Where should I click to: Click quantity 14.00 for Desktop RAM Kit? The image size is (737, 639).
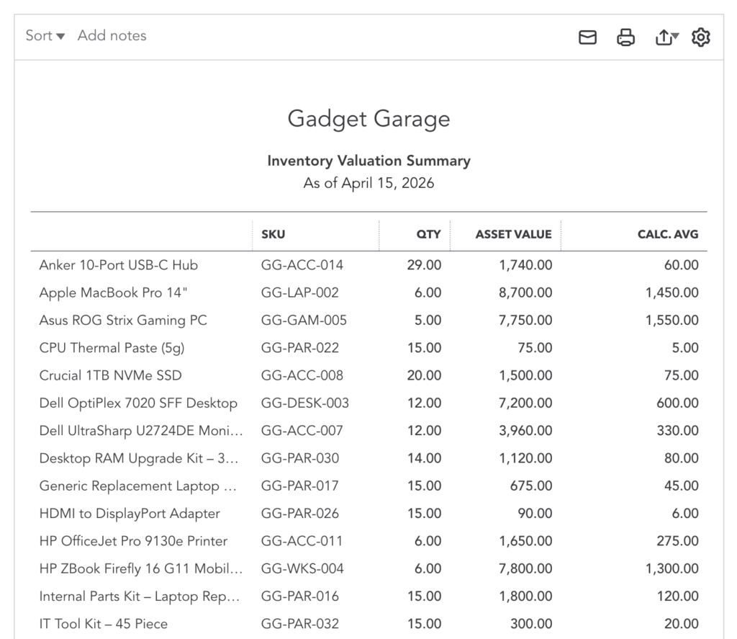click(425, 458)
